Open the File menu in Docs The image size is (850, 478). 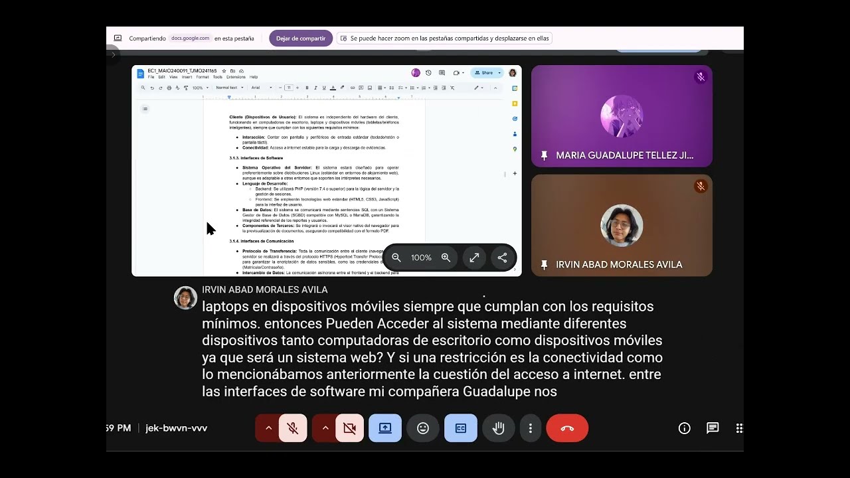coord(151,77)
